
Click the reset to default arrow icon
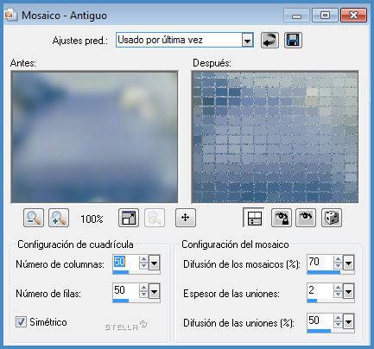pos(269,40)
